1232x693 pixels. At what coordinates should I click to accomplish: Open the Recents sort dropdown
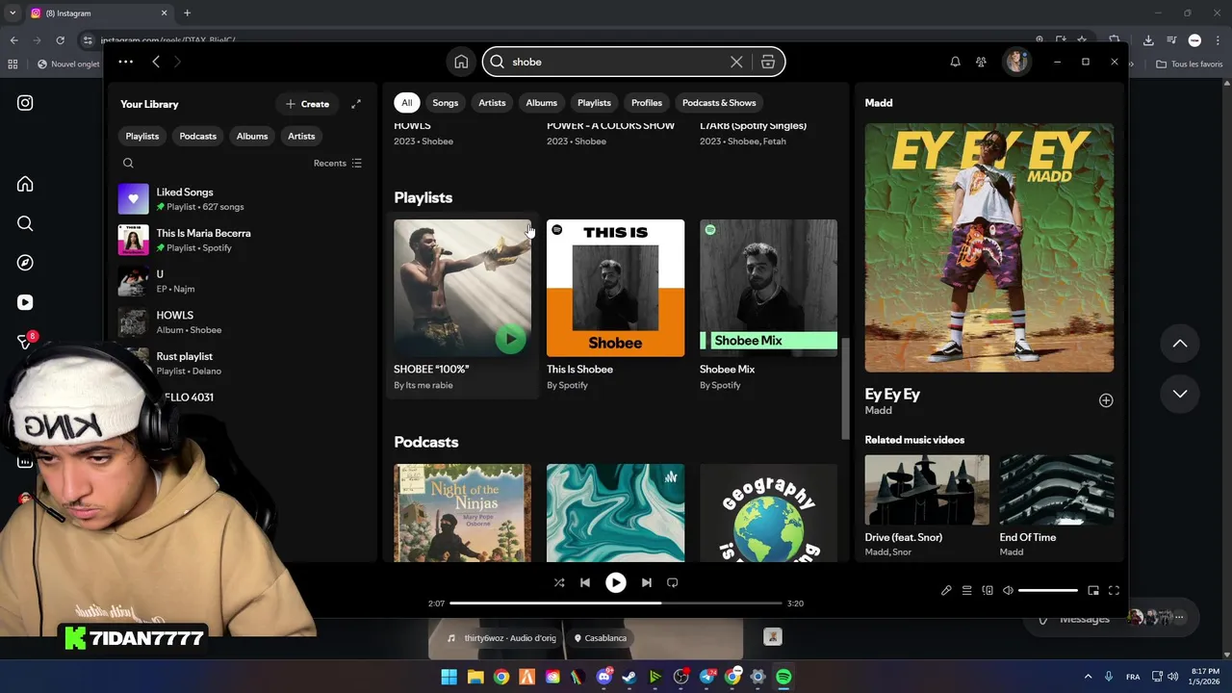point(338,164)
